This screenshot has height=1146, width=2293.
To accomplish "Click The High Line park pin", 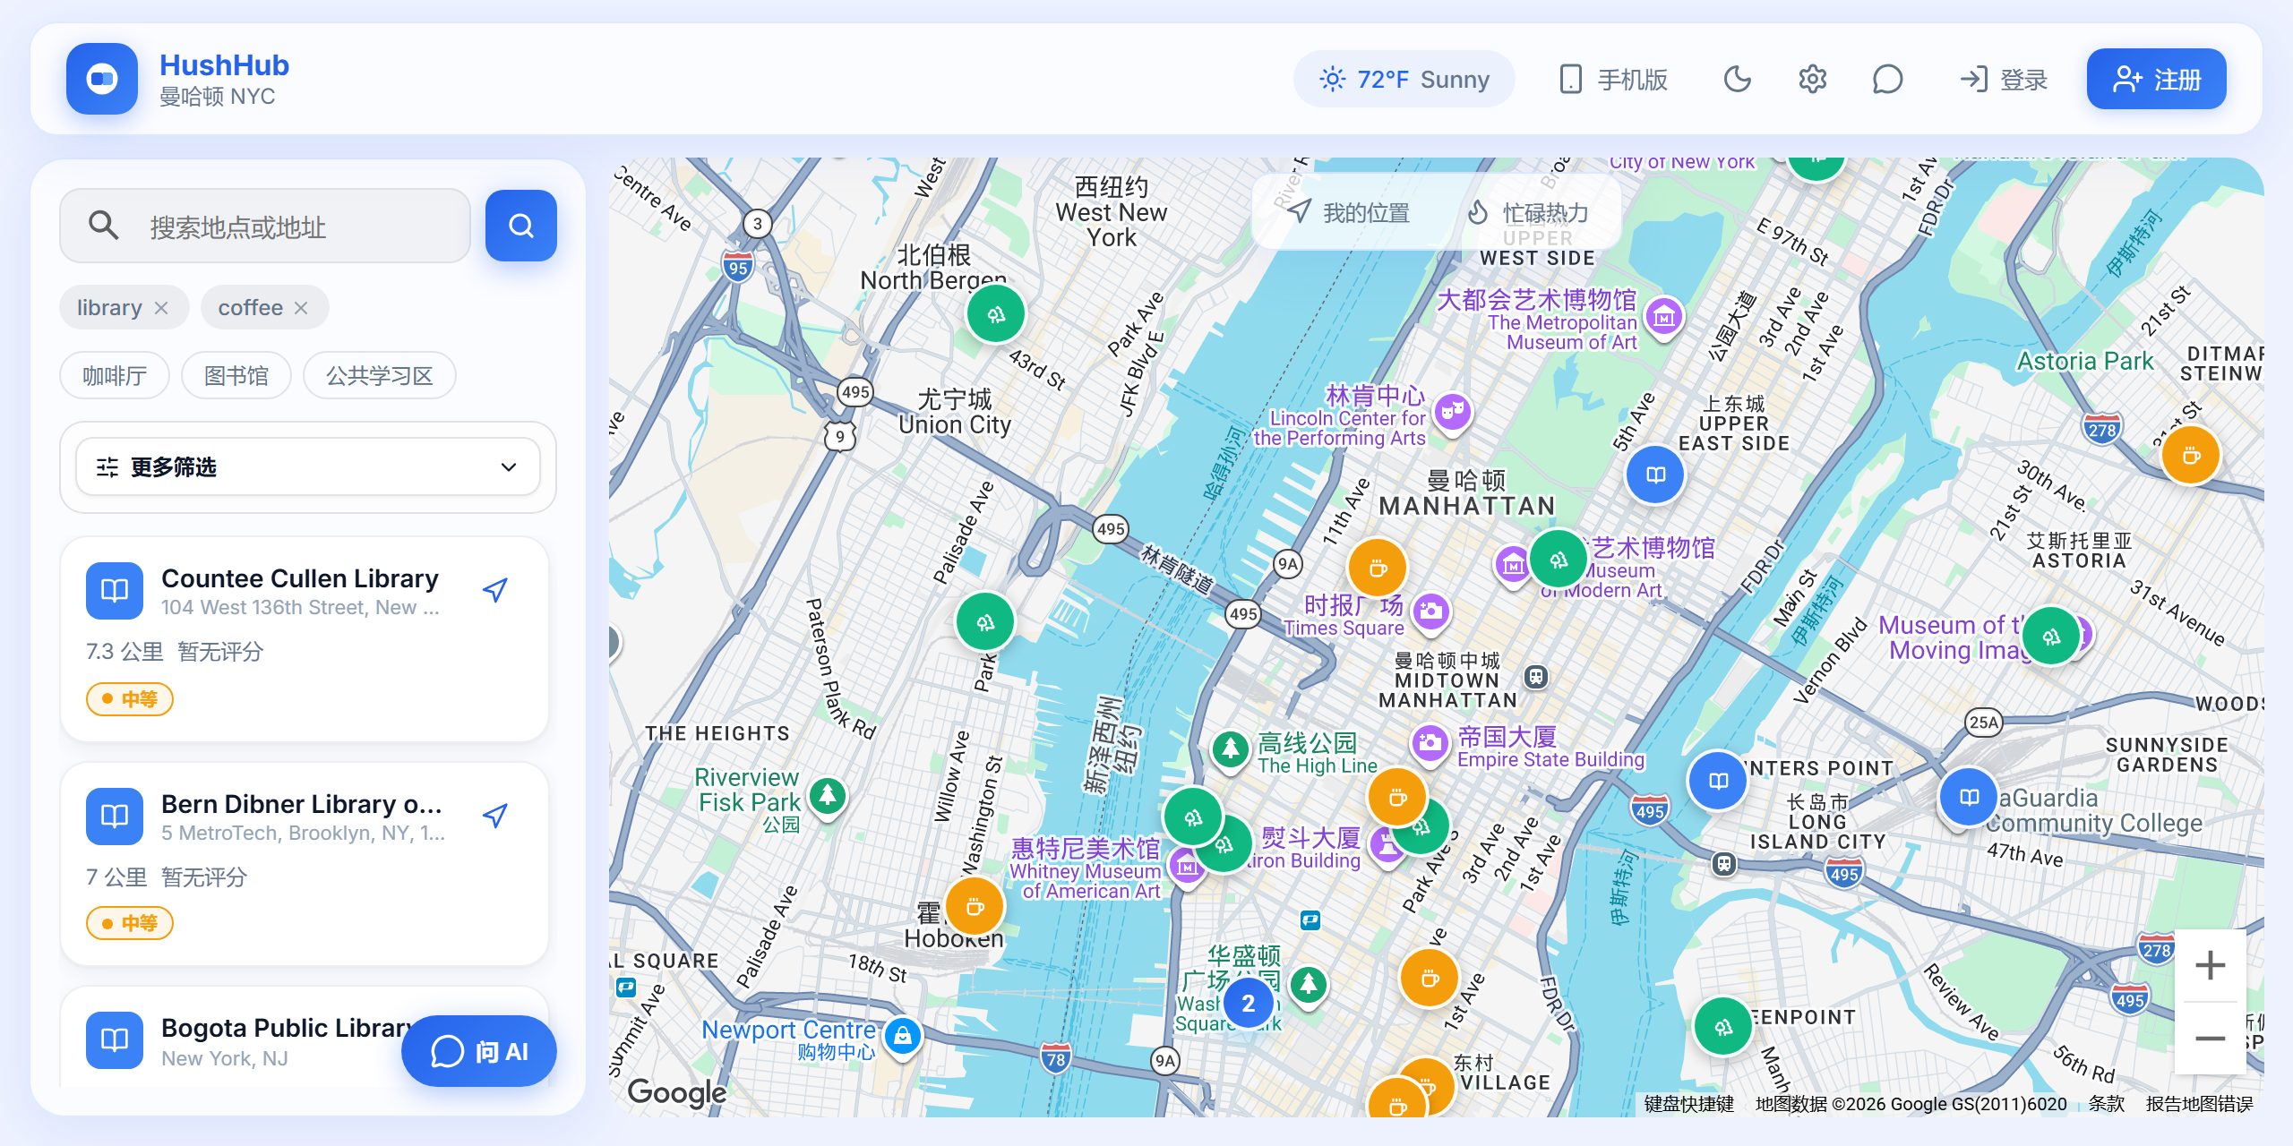I will [1231, 748].
